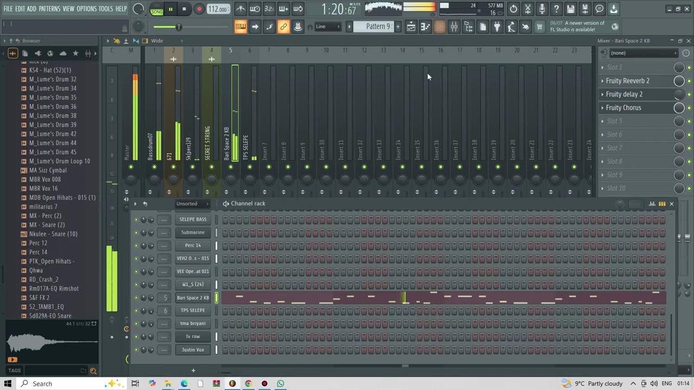Click the TPS SELEPE channel button
The height and width of the screenshot is (390, 694).
point(193,310)
